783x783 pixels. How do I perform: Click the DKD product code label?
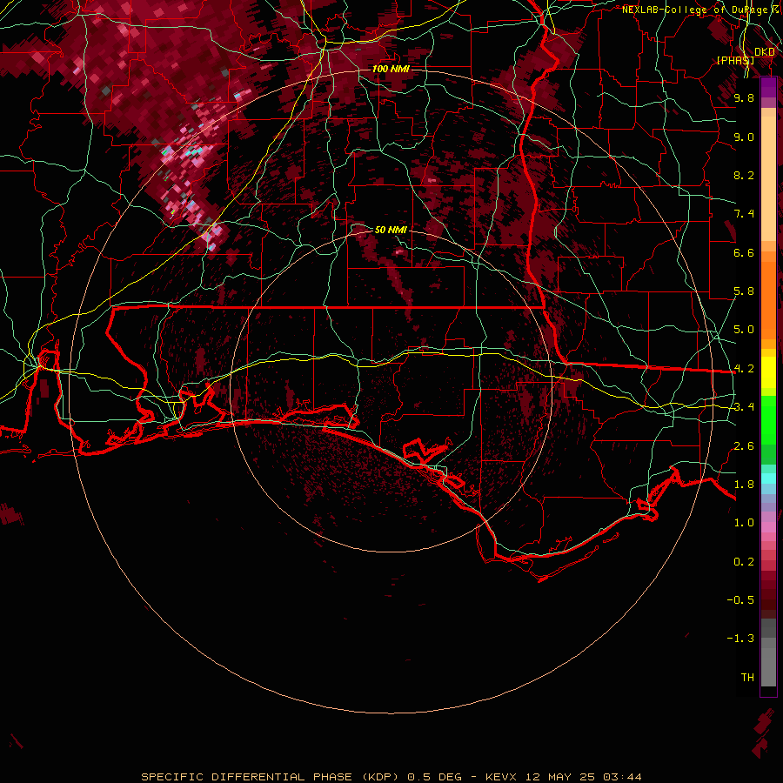click(764, 52)
